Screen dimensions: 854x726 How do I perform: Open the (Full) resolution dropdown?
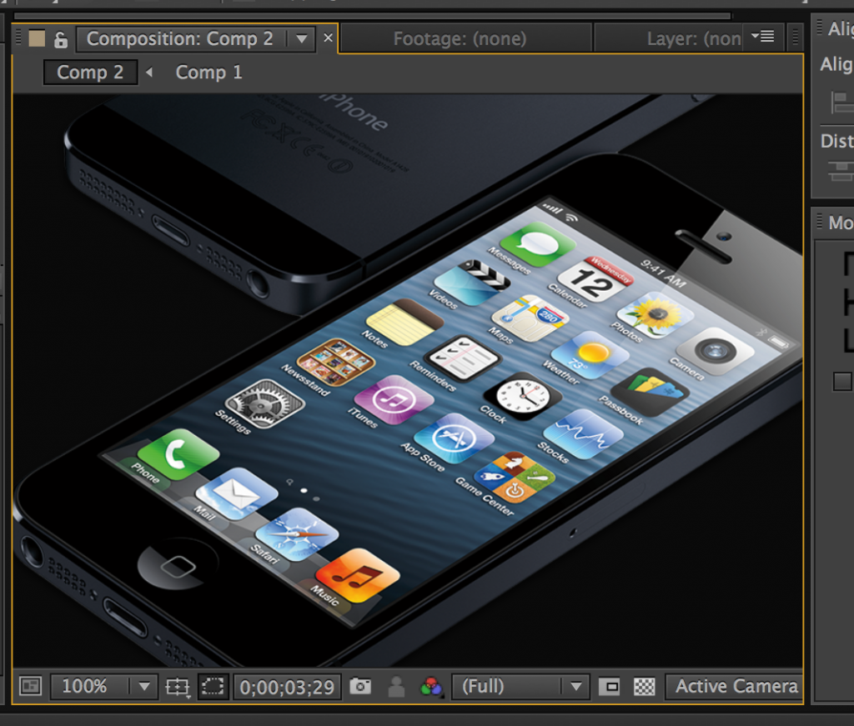tap(520, 687)
